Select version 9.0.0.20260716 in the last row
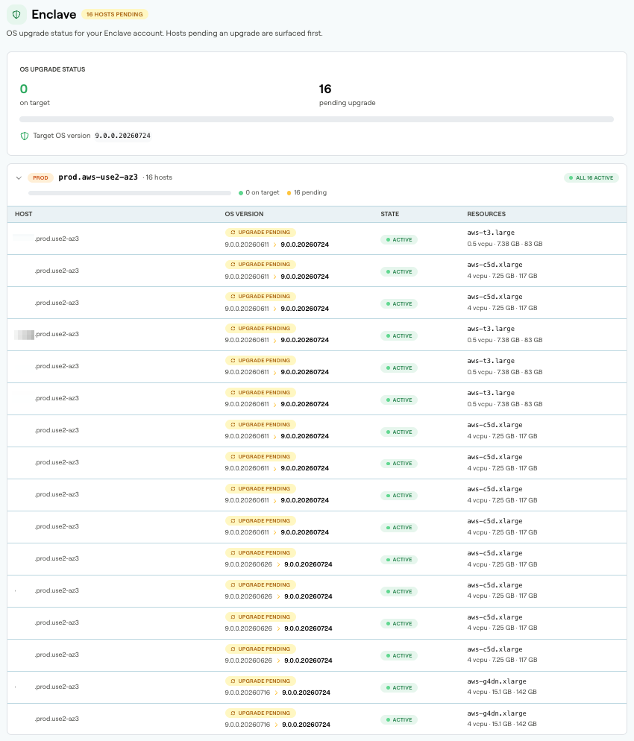The width and height of the screenshot is (634, 741). point(248,725)
